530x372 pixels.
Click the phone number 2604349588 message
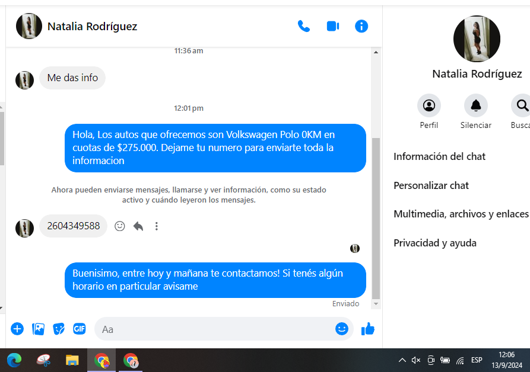[x=74, y=226]
